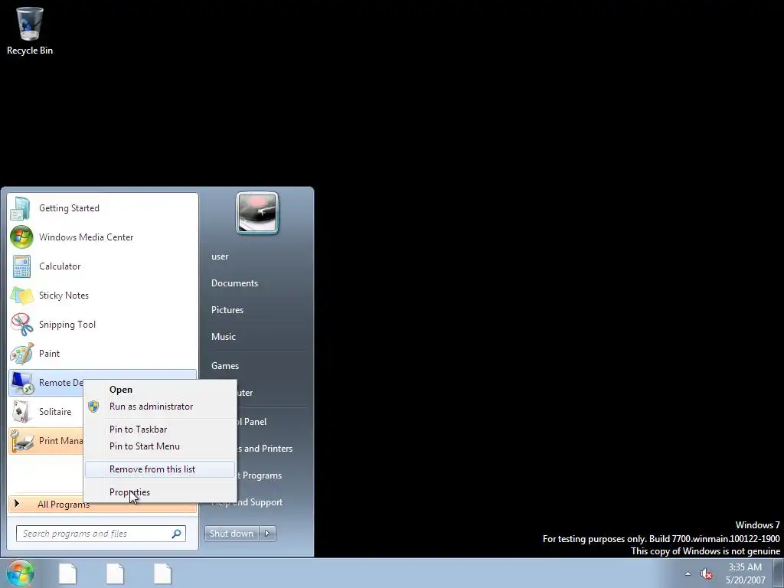Start the Snipping Tool scissors icon
784x588 pixels.
[21, 325]
